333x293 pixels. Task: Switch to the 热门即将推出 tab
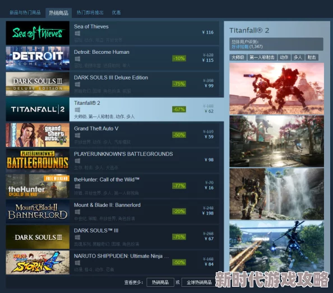click(90, 12)
